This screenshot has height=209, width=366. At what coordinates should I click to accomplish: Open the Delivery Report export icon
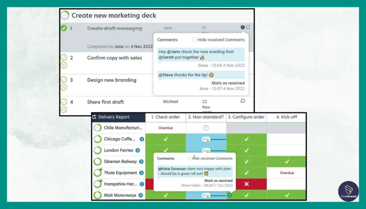click(x=94, y=117)
